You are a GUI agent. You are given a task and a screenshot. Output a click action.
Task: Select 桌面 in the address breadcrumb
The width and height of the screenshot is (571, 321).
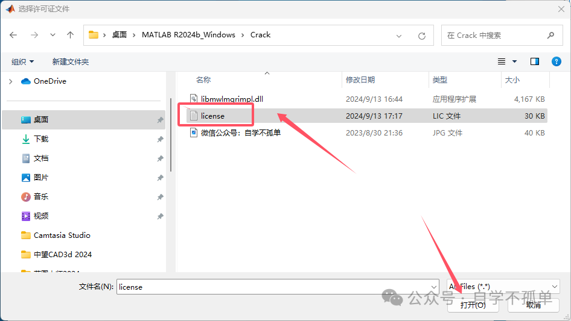coord(120,35)
